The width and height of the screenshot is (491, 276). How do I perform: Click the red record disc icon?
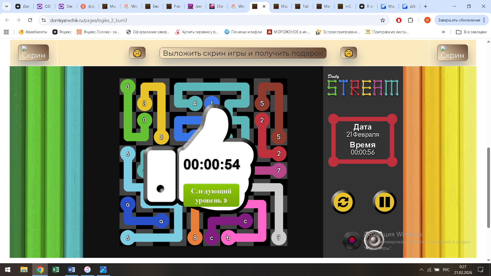[x=352, y=240]
